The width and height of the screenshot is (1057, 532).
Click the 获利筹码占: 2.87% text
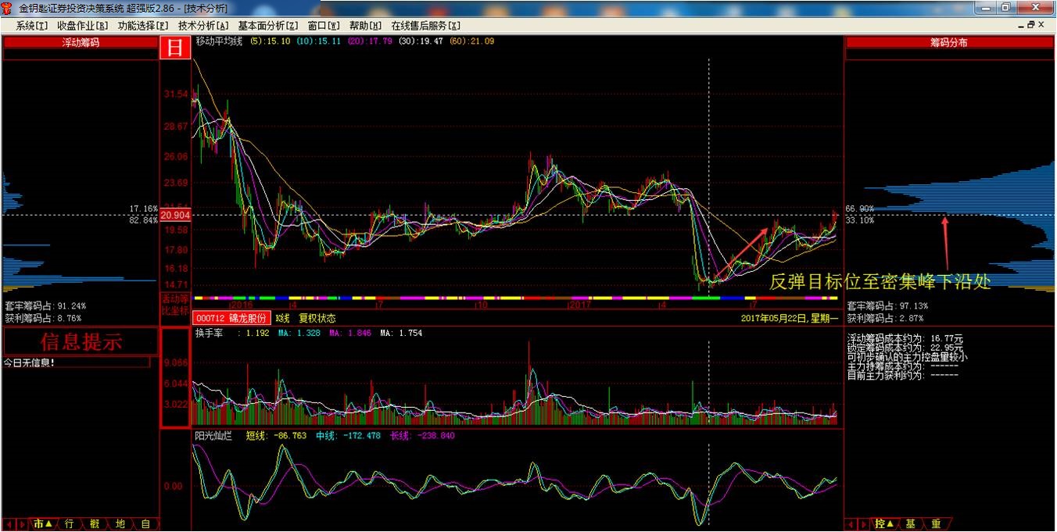coord(885,319)
